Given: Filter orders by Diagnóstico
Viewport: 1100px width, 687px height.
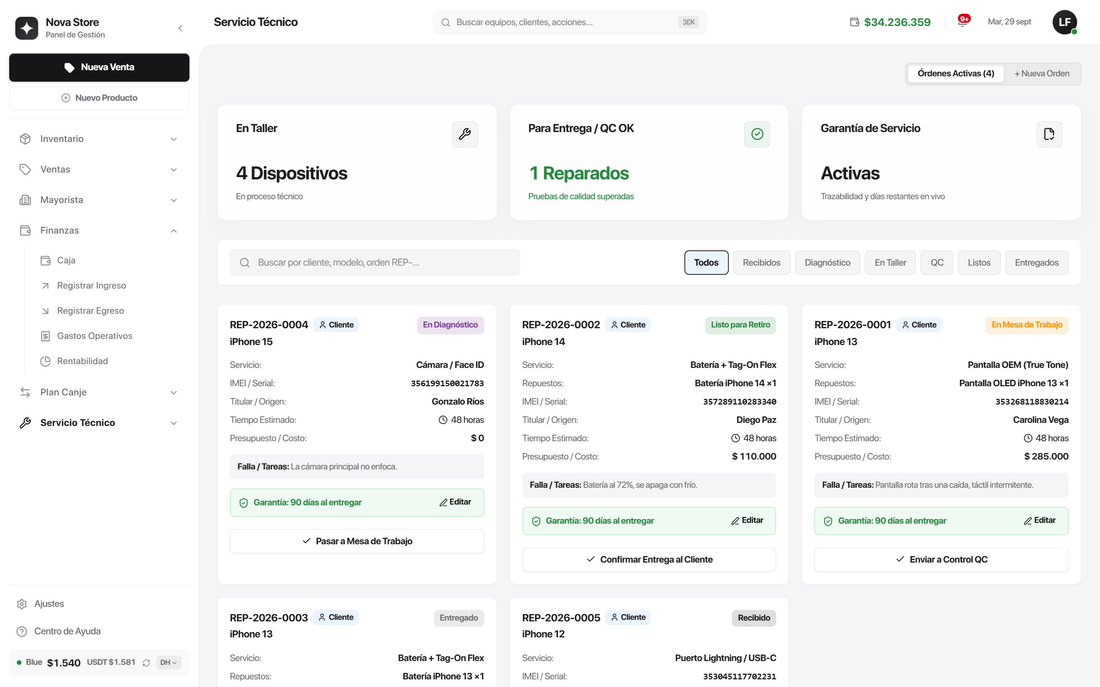Looking at the screenshot, I should pyautogui.click(x=827, y=263).
